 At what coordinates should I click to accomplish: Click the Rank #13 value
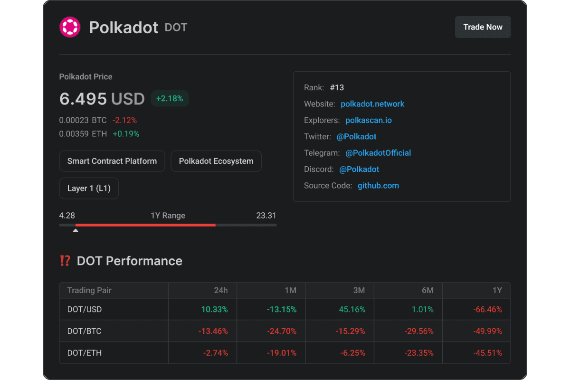pyautogui.click(x=337, y=87)
